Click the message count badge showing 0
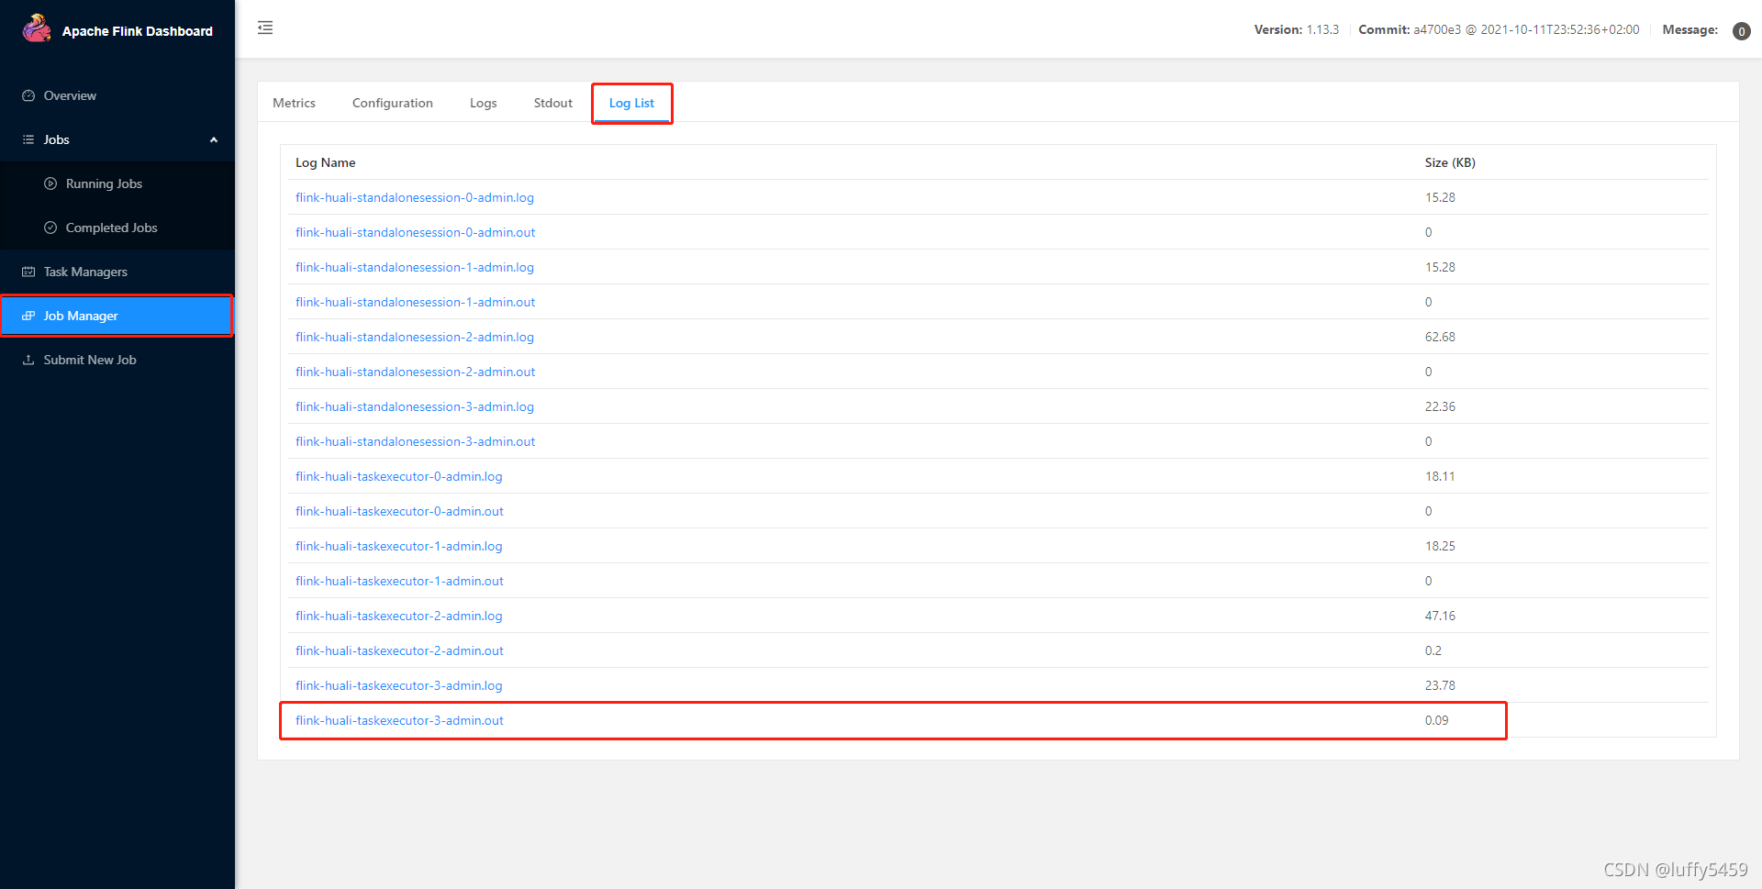The width and height of the screenshot is (1762, 889). (1741, 31)
